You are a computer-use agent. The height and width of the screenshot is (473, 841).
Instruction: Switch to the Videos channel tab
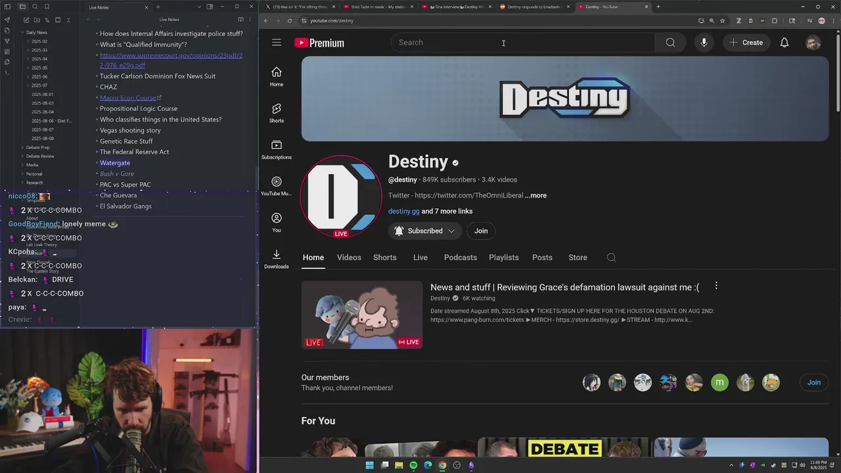pyautogui.click(x=349, y=258)
